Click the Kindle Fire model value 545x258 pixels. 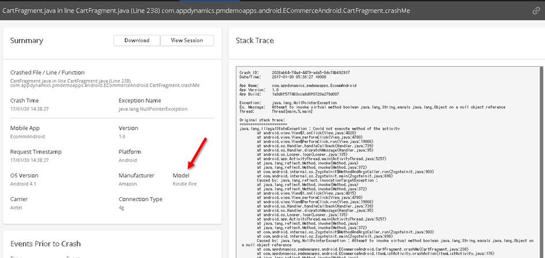coord(184,184)
